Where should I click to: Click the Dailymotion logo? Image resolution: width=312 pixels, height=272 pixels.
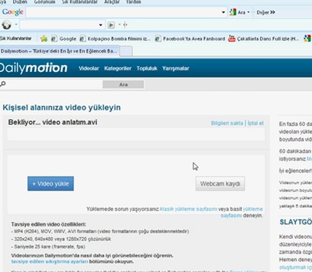coord(33,68)
